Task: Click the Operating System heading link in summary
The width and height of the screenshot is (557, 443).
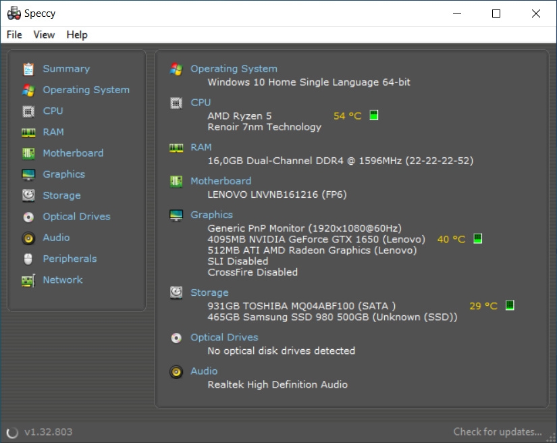Action: [x=234, y=69]
